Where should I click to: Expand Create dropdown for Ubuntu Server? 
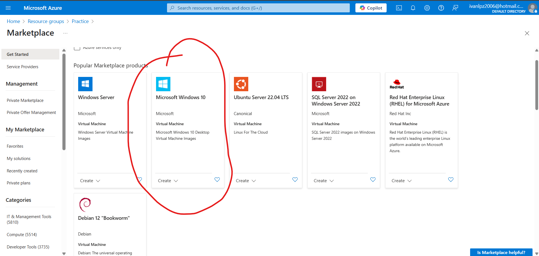click(246, 181)
